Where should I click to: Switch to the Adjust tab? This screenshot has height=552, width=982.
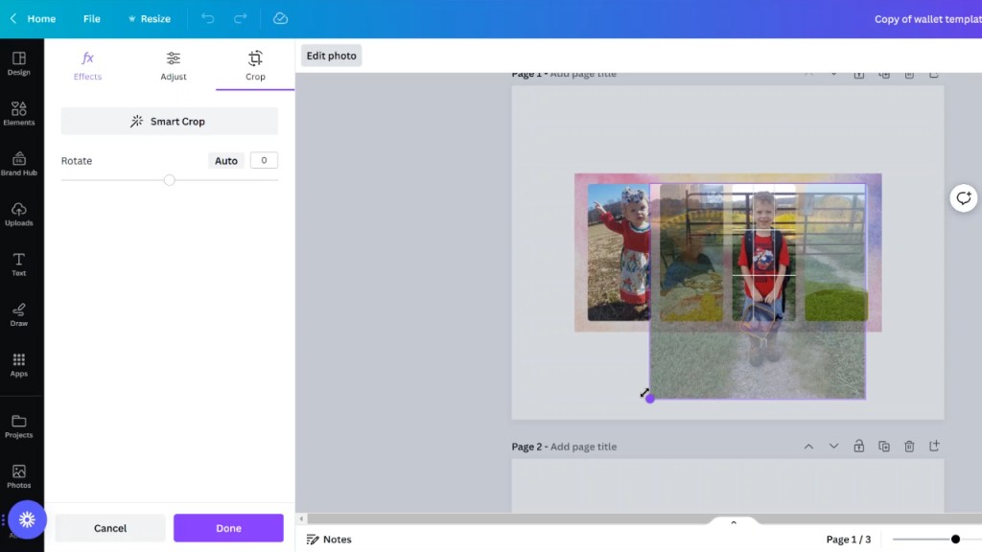pos(174,65)
